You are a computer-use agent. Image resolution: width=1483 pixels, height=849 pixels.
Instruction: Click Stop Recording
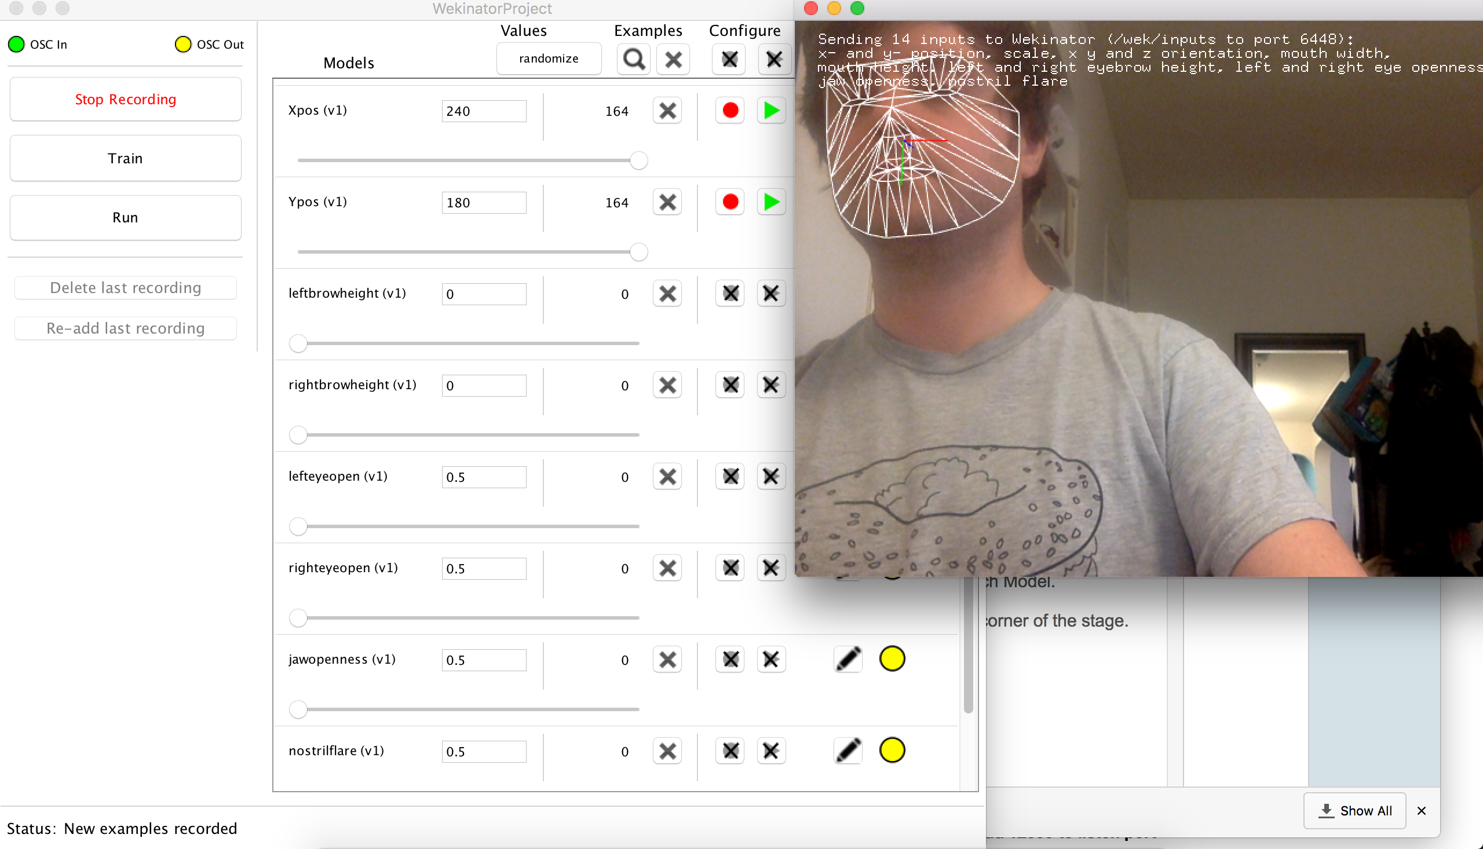[x=125, y=99]
